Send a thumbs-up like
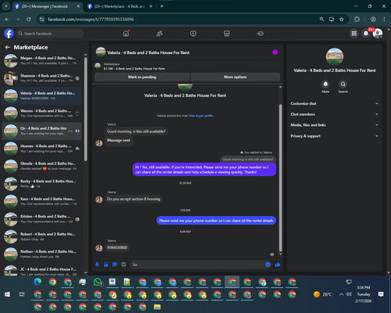This screenshot has height=313, width=391. pos(278,264)
